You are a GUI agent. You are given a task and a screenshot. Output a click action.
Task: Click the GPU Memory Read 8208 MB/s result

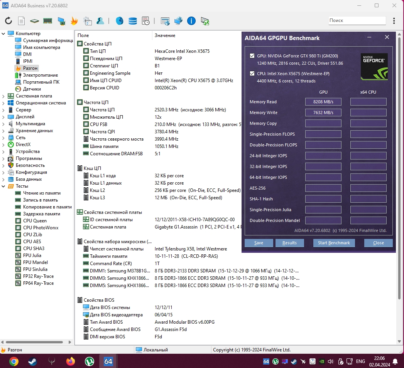click(323, 102)
